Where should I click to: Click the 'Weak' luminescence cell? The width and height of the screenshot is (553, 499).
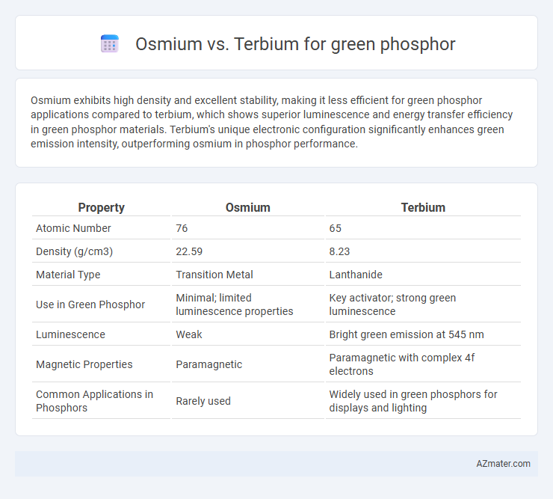(189, 334)
